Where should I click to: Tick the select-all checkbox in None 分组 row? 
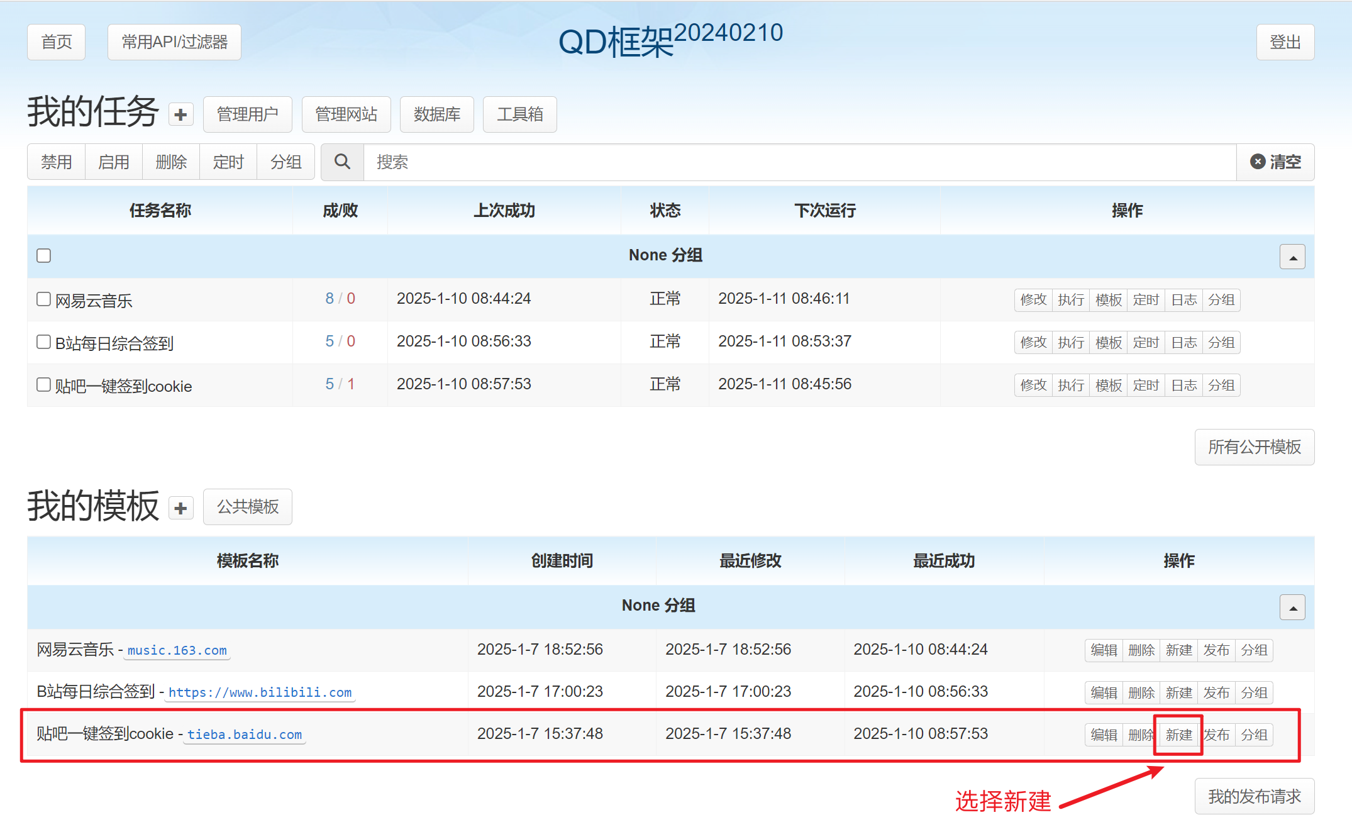point(43,256)
